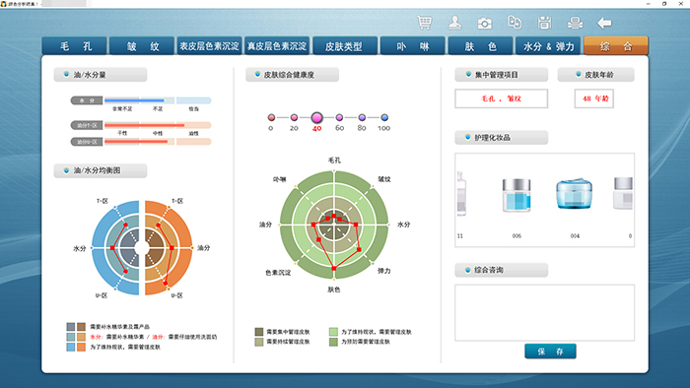Open the shopping cart icon
690x388 pixels.
point(424,23)
